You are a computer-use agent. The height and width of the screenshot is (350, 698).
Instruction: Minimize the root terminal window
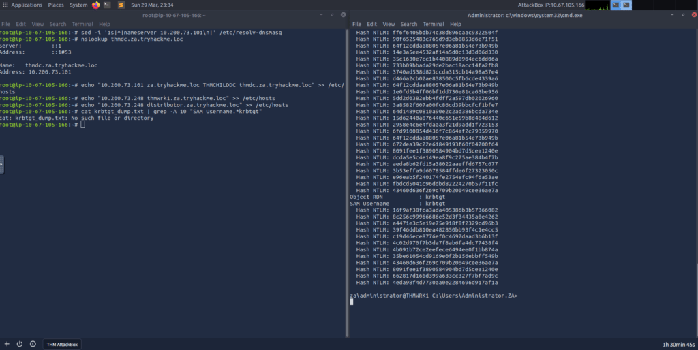pyautogui.click(x=322, y=15)
